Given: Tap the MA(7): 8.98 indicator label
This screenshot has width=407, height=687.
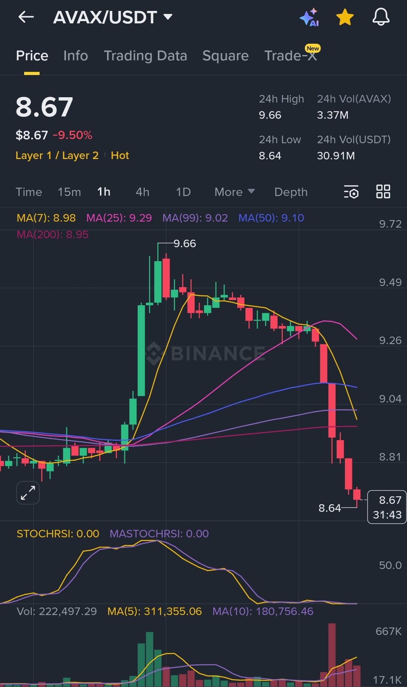Looking at the screenshot, I should point(46,218).
